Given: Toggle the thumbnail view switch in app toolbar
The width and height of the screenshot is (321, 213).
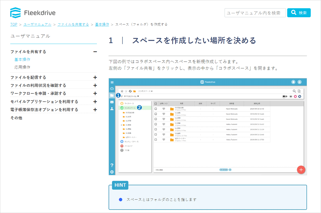Looking at the screenshot, I should pos(285,96).
